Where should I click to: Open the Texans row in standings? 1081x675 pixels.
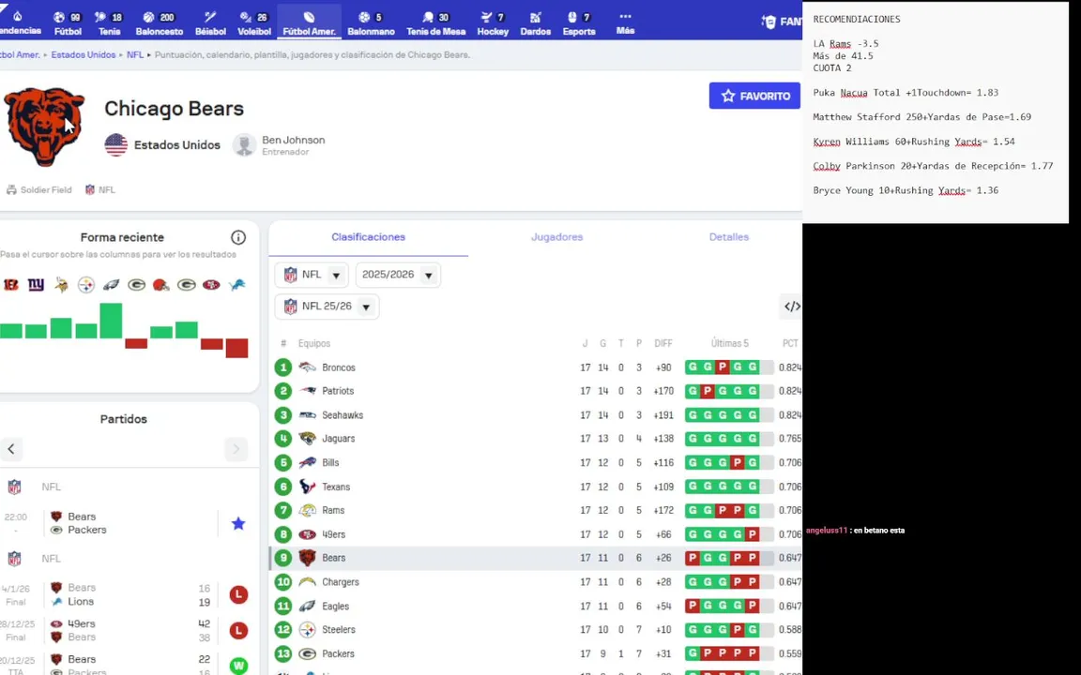pos(535,487)
